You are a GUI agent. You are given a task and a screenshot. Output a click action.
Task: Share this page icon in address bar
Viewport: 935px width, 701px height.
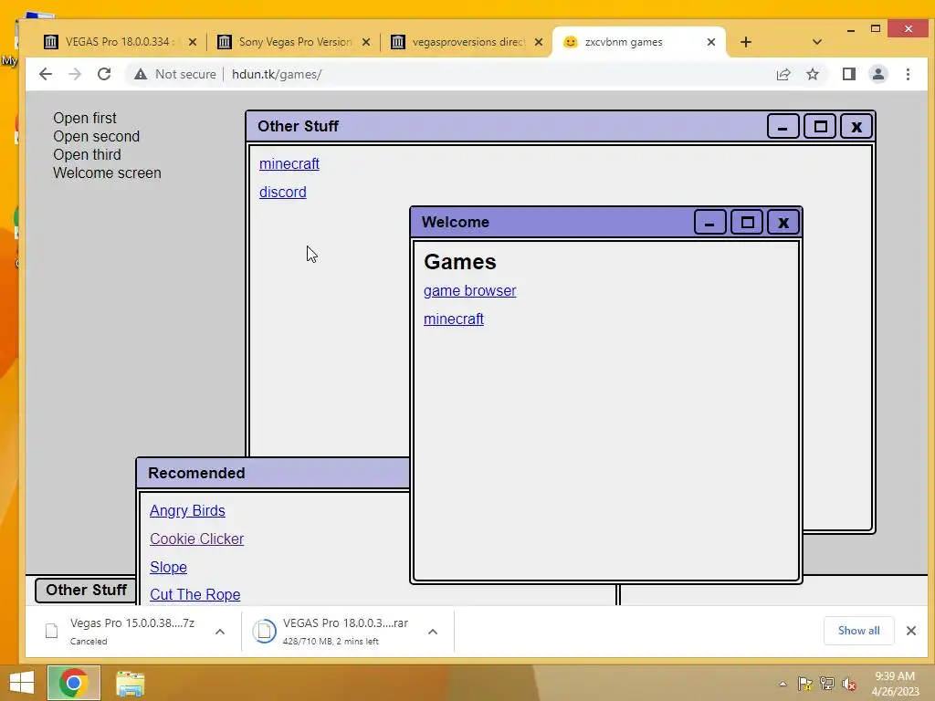pyautogui.click(x=783, y=74)
